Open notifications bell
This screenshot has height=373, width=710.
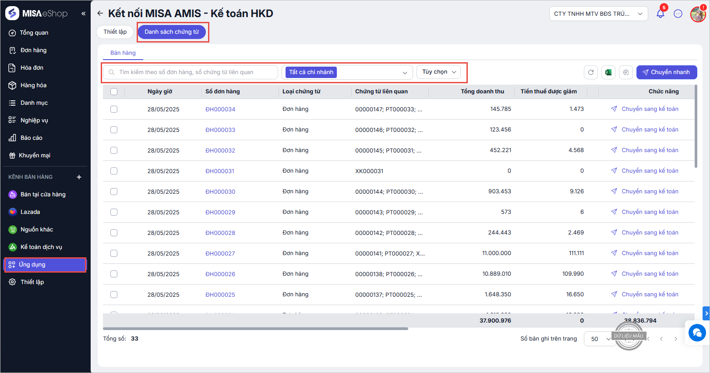pos(660,14)
